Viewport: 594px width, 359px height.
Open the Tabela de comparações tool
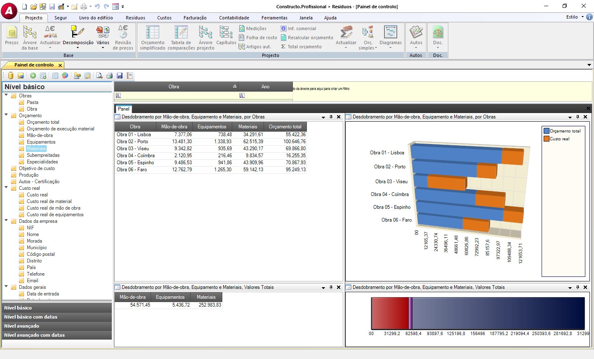pyautogui.click(x=181, y=38)
